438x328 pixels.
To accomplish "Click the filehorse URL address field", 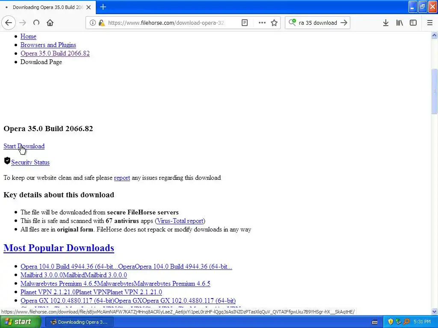I will (x=166, y=23).
